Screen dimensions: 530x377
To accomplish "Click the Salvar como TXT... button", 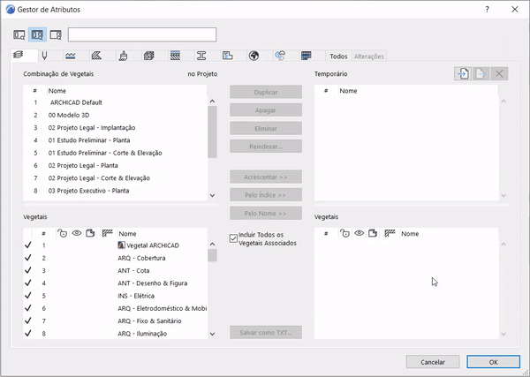I will tap(266, 332).
